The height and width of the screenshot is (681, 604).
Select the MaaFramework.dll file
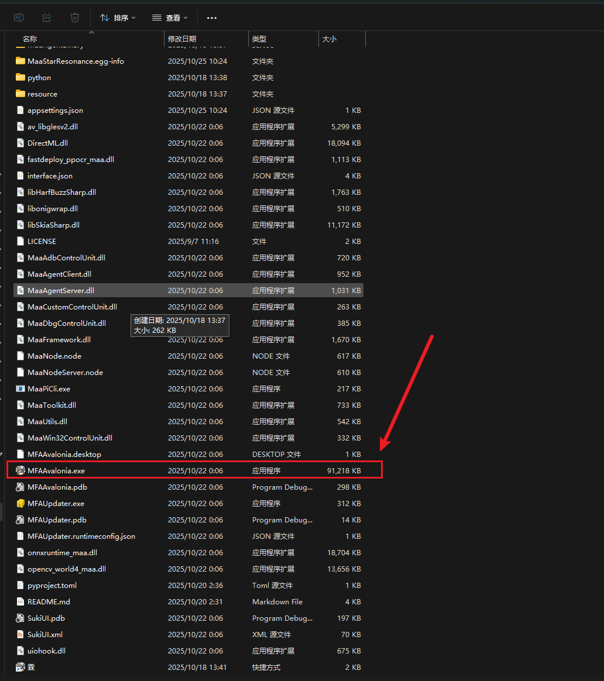coord(59,339)
